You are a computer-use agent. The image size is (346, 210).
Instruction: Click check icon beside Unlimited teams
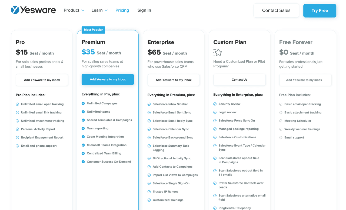[83, 112]
